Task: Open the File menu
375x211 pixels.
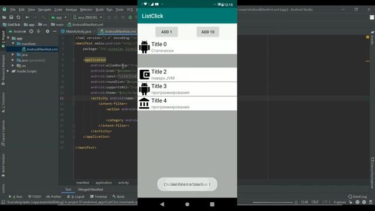Action: tap(13, 9)
